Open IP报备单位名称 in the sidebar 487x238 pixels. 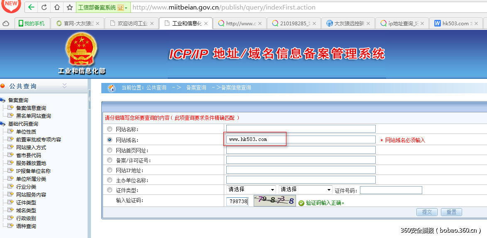coord(33,171)
